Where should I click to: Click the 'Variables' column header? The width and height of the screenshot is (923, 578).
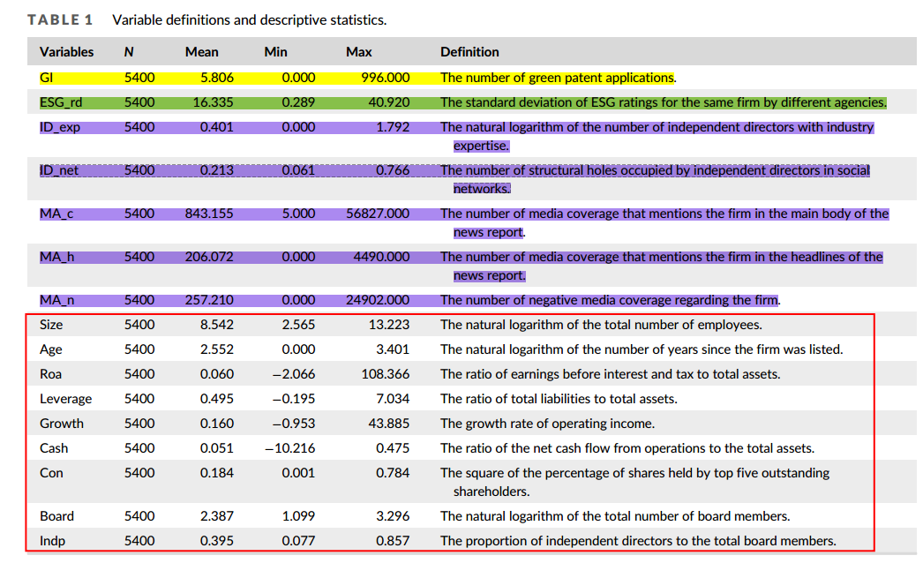click(x=66, y=52)
